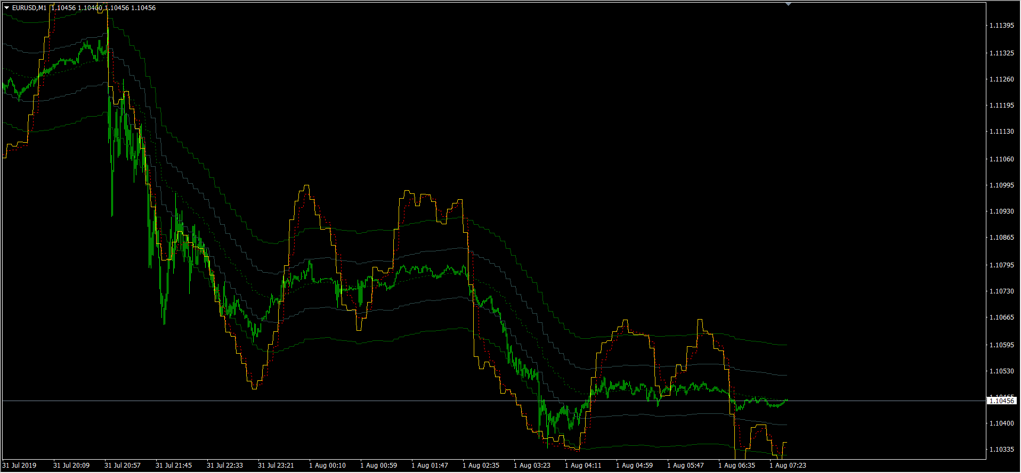Screen dimensions: 1021x473
Task: Click the 31 Jul 20:57 time label
Action: point(123,466)
